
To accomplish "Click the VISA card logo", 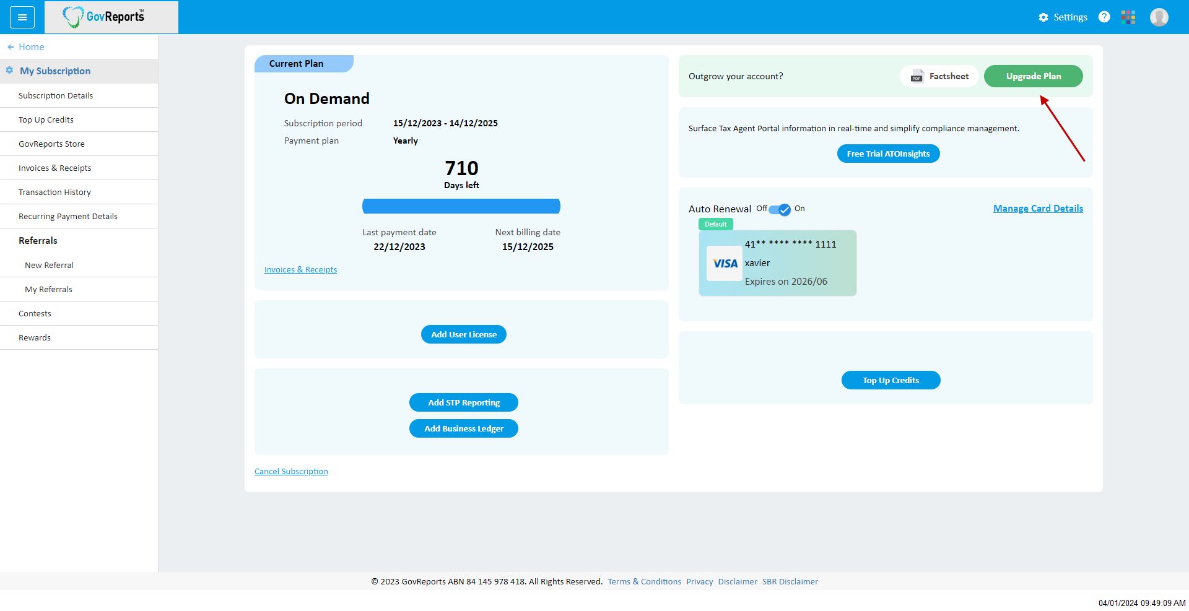I will [x=725, y=264].
